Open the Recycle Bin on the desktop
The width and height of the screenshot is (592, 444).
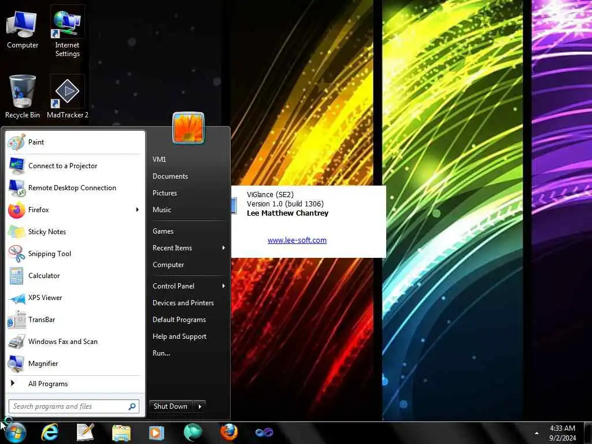(x=23, y=97)
